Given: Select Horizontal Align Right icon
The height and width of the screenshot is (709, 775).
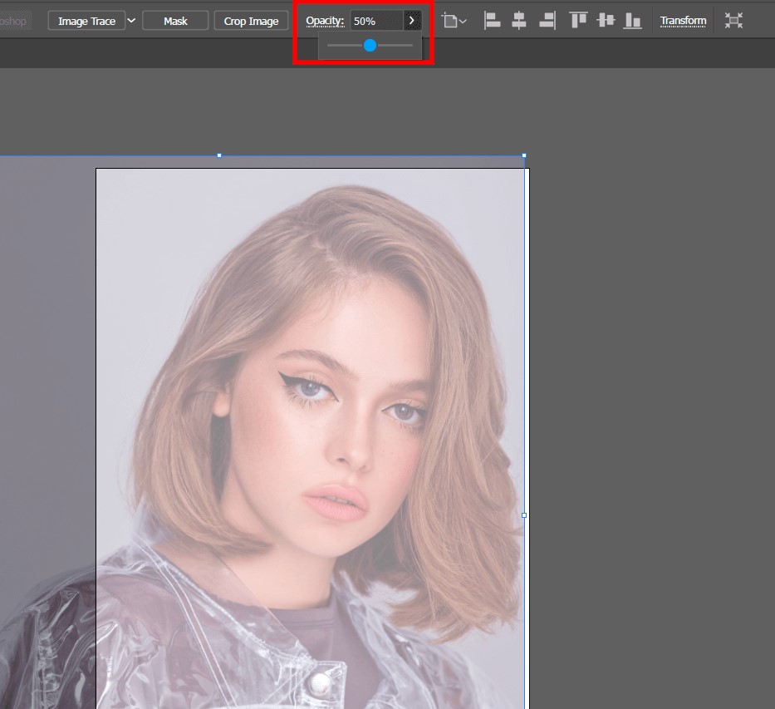Looking at the screenshot, I should (x=547, y=21).
